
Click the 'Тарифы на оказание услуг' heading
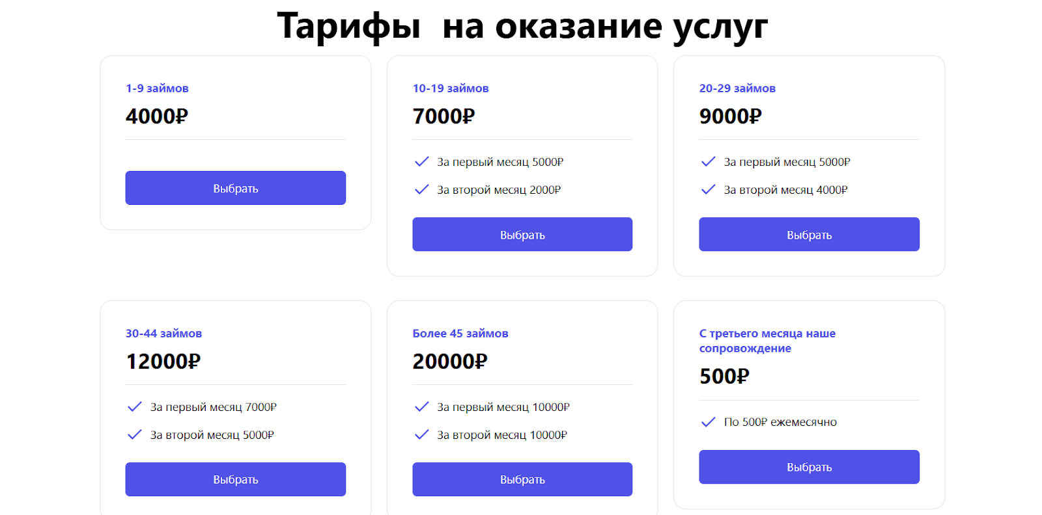pyautogui.click(x=522, y=26)
